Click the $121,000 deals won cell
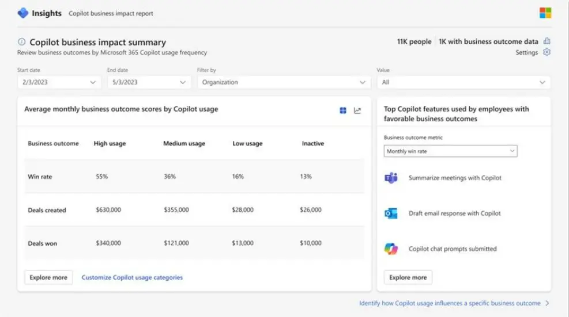The image size is (569, 317). pos(176,243)
